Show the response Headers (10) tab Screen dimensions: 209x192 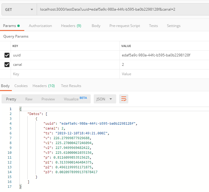pyautogui.click(x=44, y=86)
